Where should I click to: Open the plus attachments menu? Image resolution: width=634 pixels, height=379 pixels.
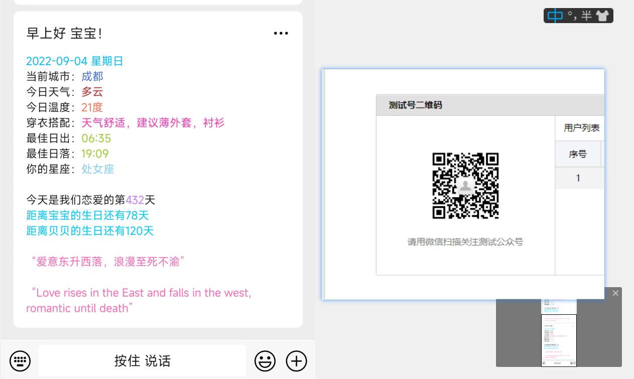pyautogui.click(x=296, y=360)
